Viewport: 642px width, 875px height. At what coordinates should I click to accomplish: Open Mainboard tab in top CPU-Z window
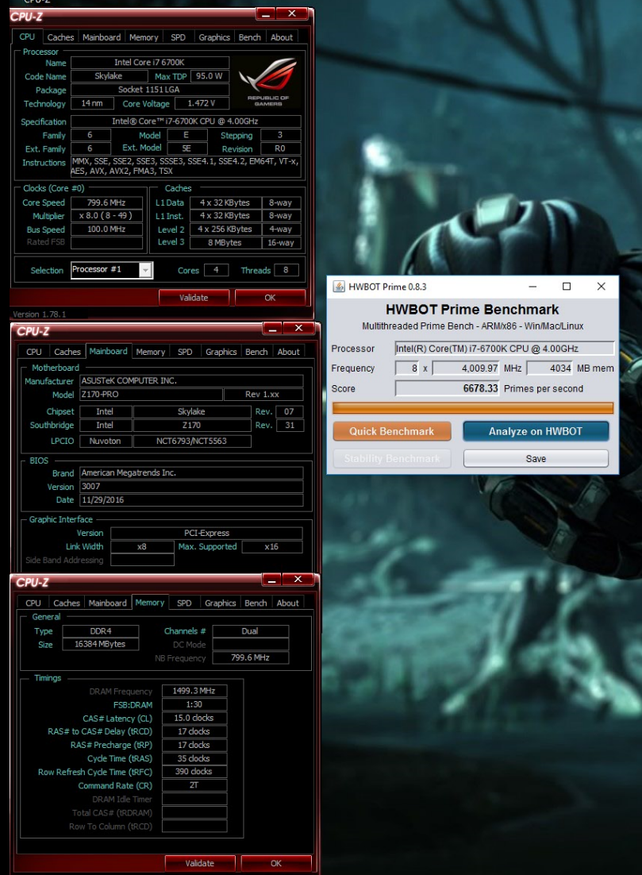click(x=102, y=37)
